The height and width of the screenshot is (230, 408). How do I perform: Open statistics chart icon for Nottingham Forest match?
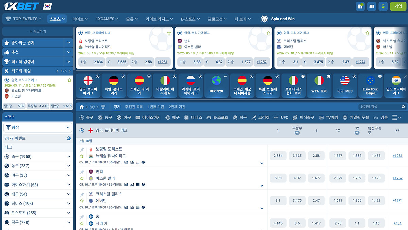(126, 162)
